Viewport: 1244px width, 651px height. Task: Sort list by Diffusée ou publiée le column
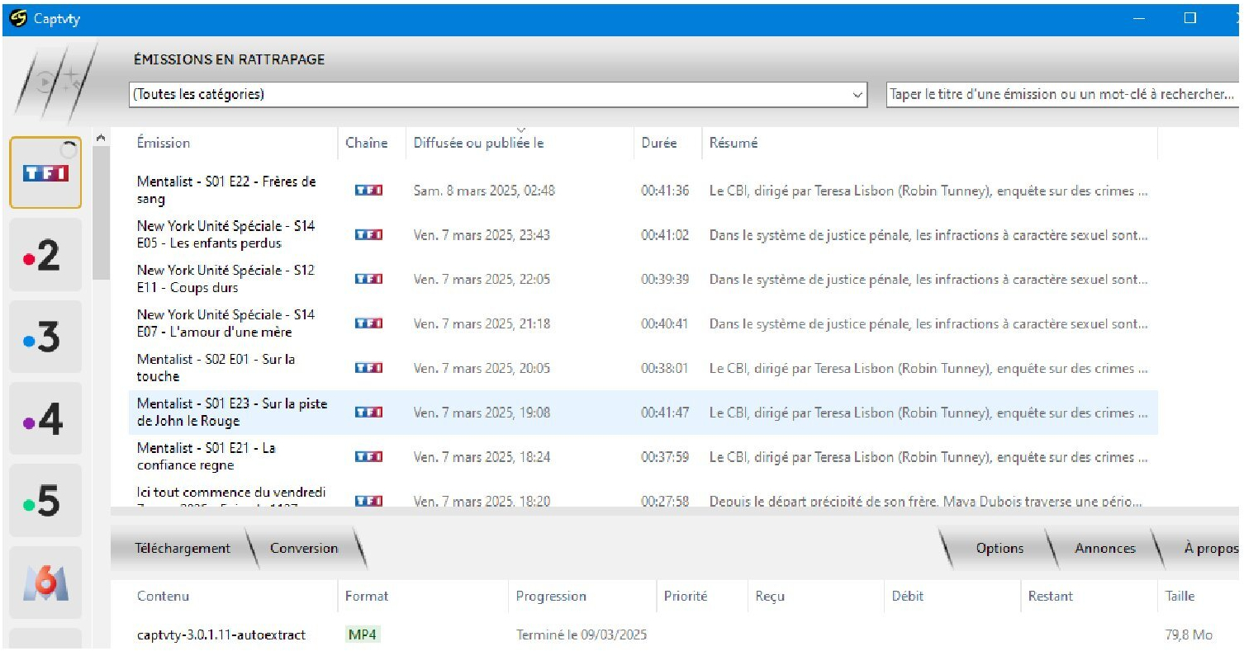(478, 143)
